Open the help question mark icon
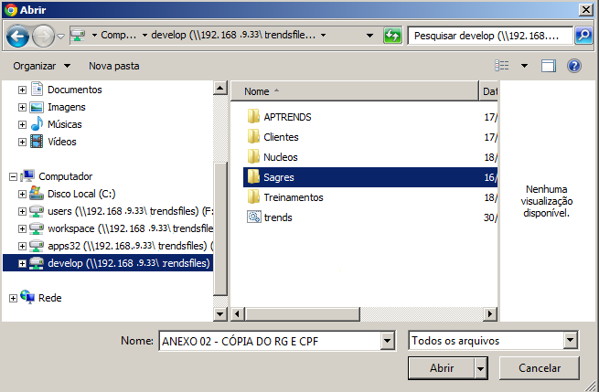The height and width of the screenshot is (392, 599). (x=574, y=66)
